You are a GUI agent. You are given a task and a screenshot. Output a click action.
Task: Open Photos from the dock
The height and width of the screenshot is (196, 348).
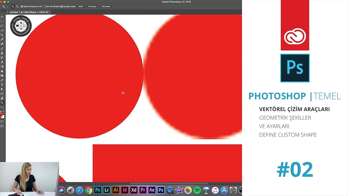point(188,190)
